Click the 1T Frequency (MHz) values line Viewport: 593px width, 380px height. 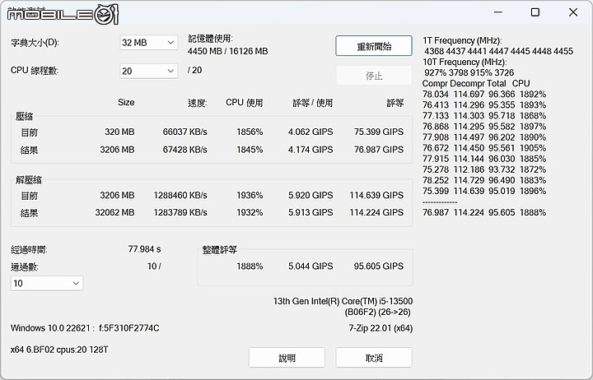(x=498, y=51)
